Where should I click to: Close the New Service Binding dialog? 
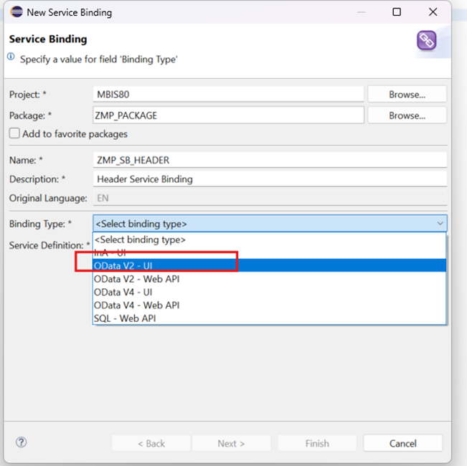click(x=433, y=12)
